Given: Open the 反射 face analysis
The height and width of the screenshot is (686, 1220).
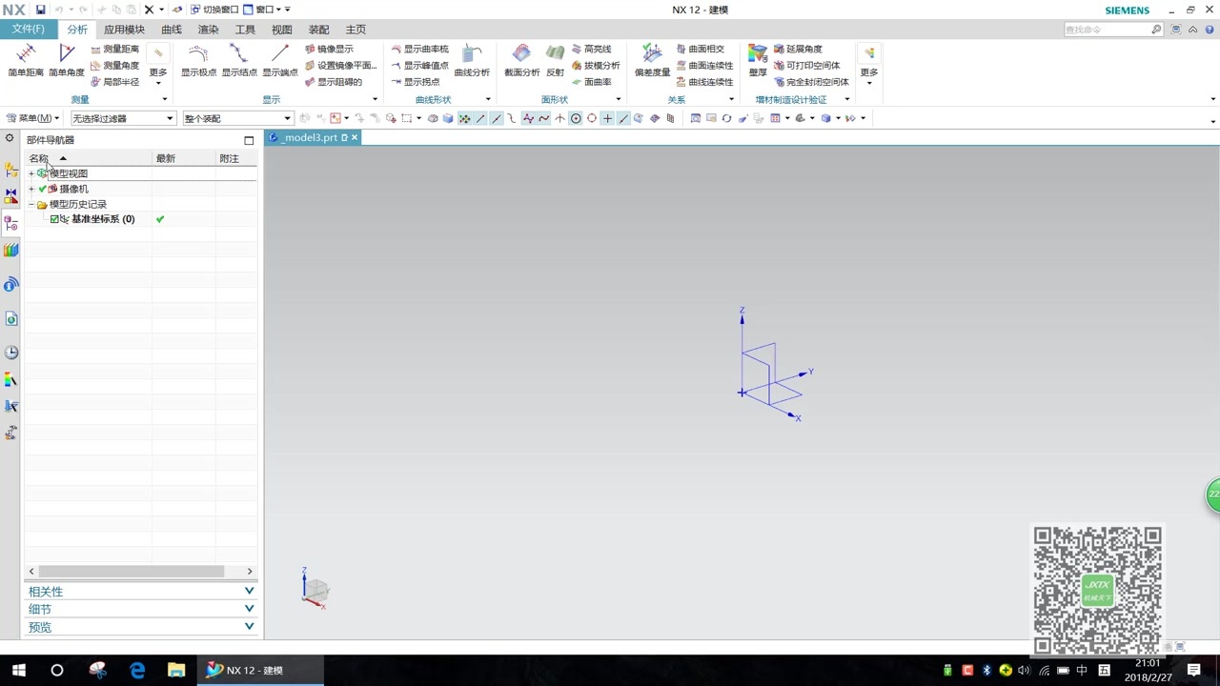Looking at the screenshot, I should point(555,60).
